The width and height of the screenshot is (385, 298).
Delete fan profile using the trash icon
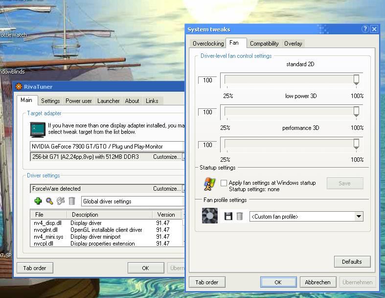pyautogui.click(x=239, y=216)
